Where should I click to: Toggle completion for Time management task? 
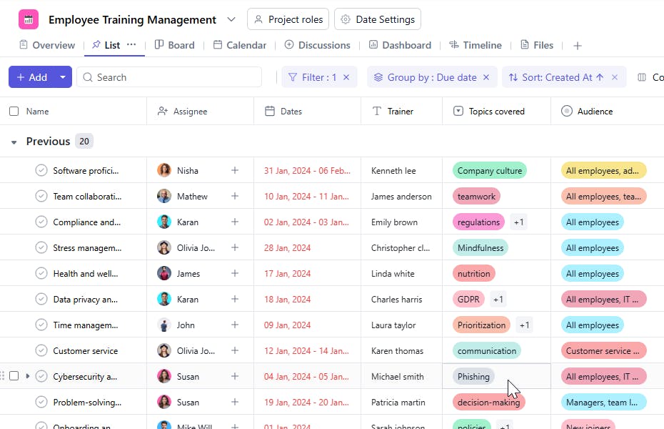click(x=41, y=325)
